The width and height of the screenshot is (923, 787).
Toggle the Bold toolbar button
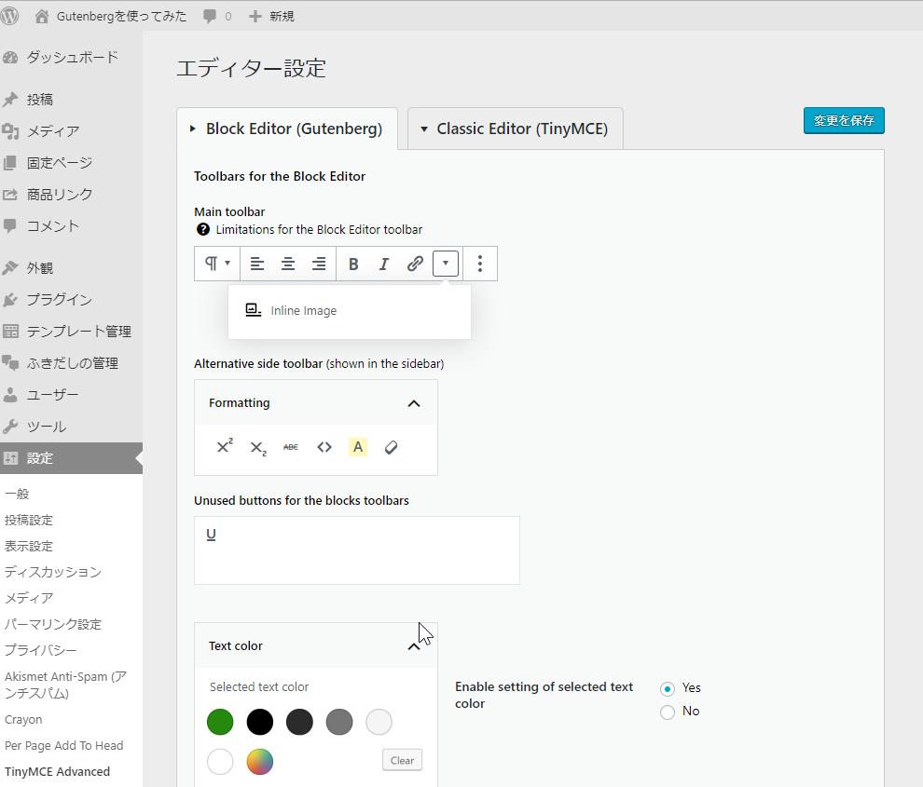click(x=353, y=265)
